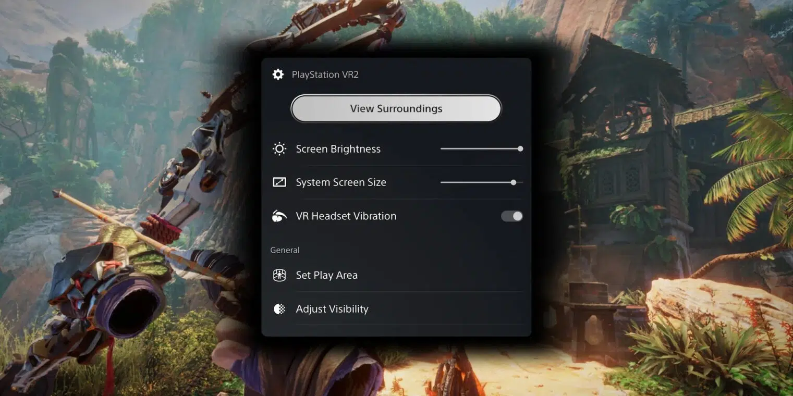Open the Adjust Visibility option

pyautogui.click(x=396, y=309)
